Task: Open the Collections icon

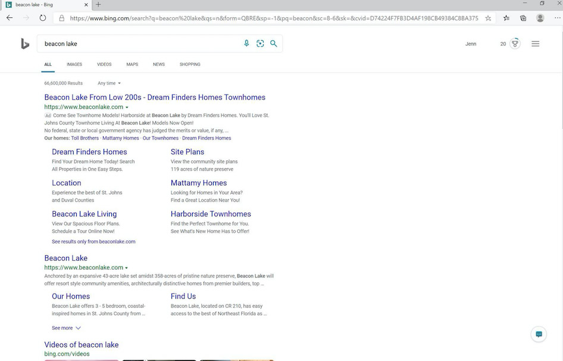Action: [523, 18]
